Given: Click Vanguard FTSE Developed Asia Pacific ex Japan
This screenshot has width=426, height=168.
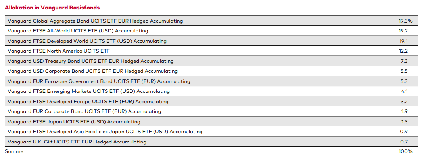Looking at the screenshot, I should (105, 132).
